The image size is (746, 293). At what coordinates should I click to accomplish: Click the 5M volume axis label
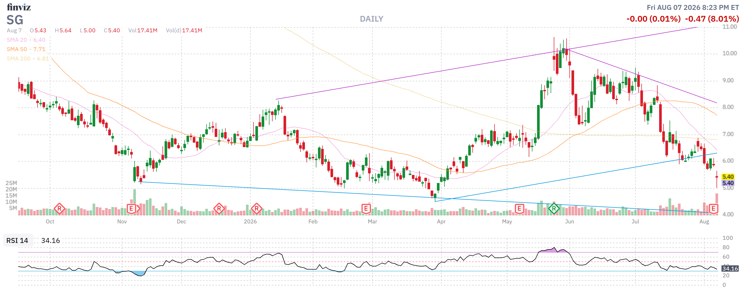pyautogui.click(x=13, y=208)
